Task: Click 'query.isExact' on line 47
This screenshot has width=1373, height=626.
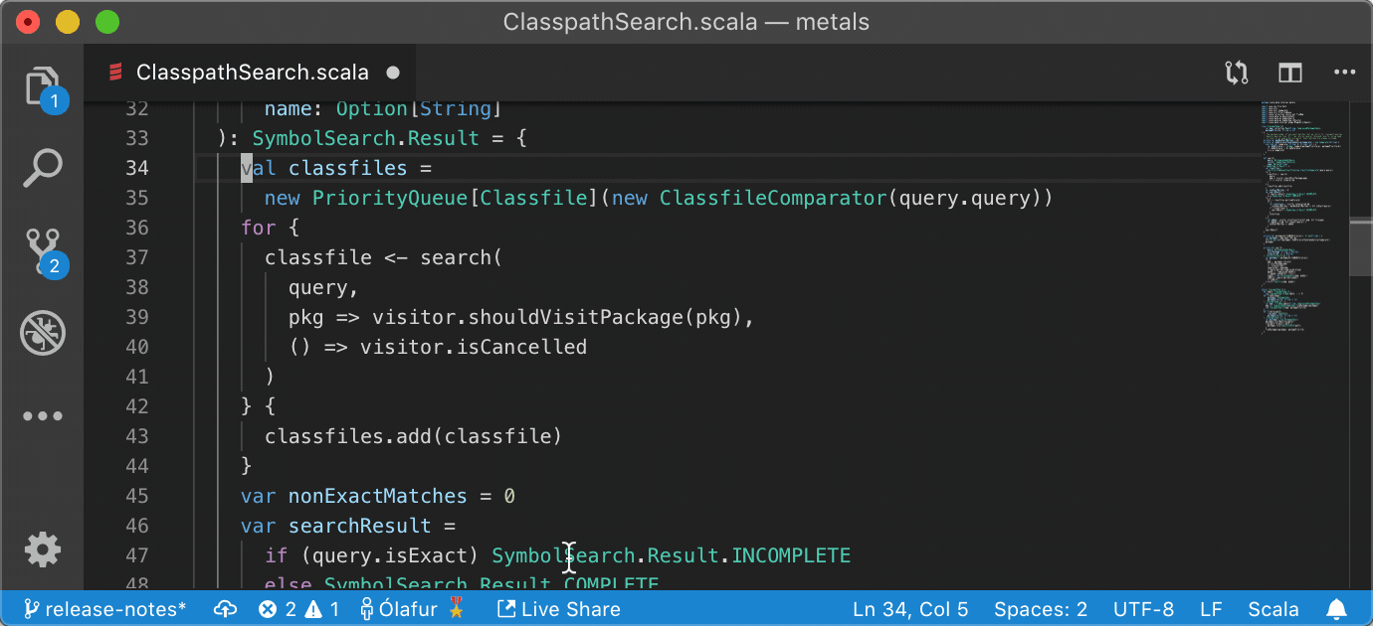Action: point(390,555)
